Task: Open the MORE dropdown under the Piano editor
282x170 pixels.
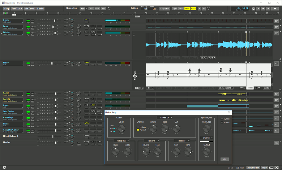Action: [x=230, y=88]
